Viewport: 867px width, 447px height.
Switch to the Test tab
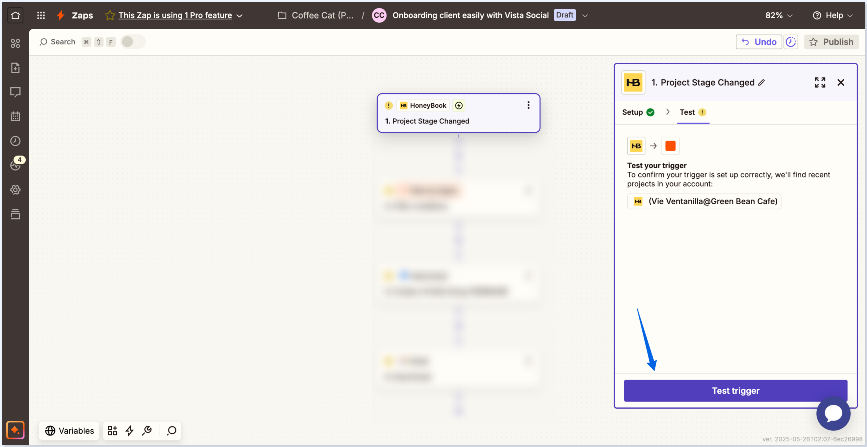[x=693, y=112]
